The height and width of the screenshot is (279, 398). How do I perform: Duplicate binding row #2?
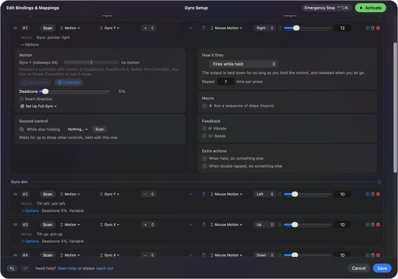coord(373,194)
